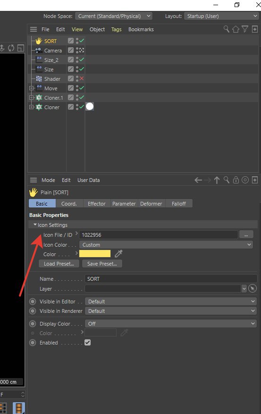Click viewport rotate icon
Image resolution: width=261 pixels, height=414 pixels.
click(11, 48)
